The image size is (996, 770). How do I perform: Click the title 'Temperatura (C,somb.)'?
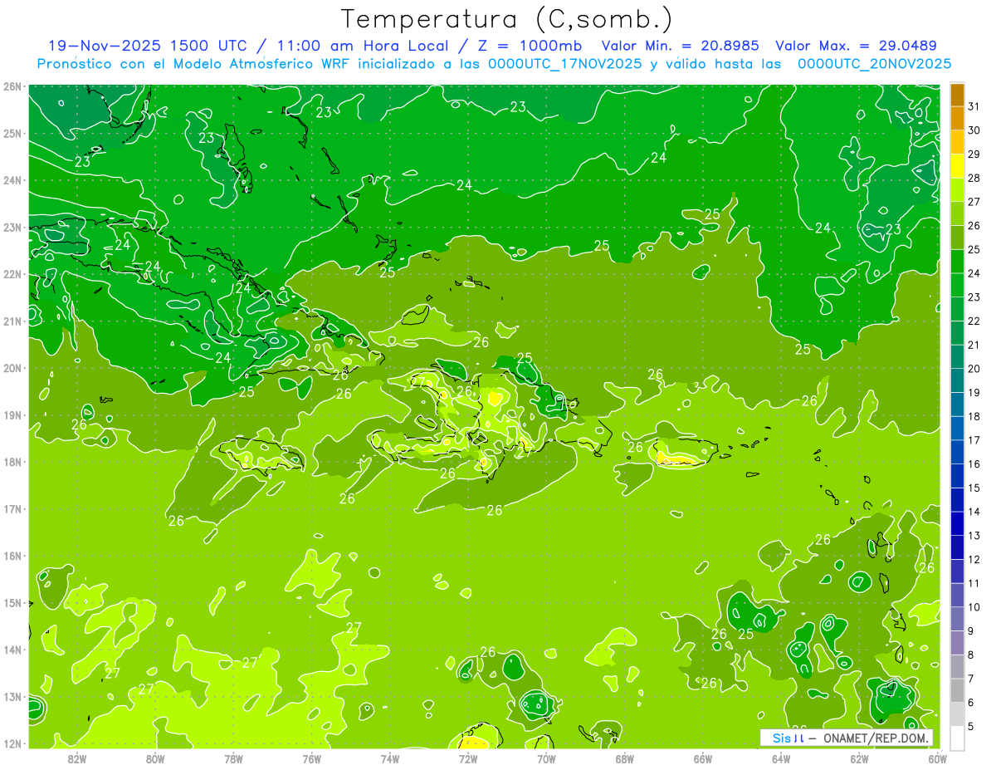[507, 19]
